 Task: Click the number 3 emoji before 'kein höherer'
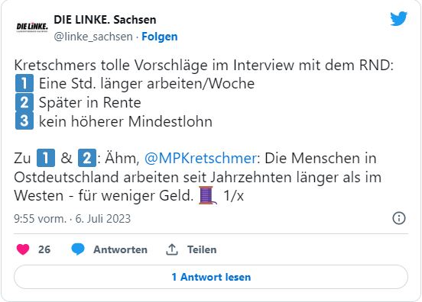point(24,121)
